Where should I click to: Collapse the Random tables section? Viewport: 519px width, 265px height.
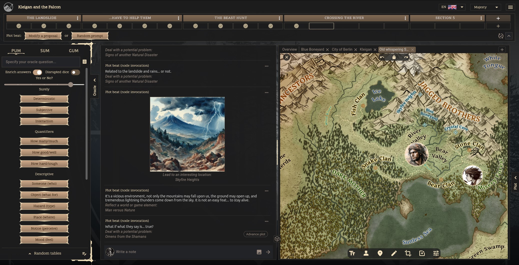pos(30,253)
